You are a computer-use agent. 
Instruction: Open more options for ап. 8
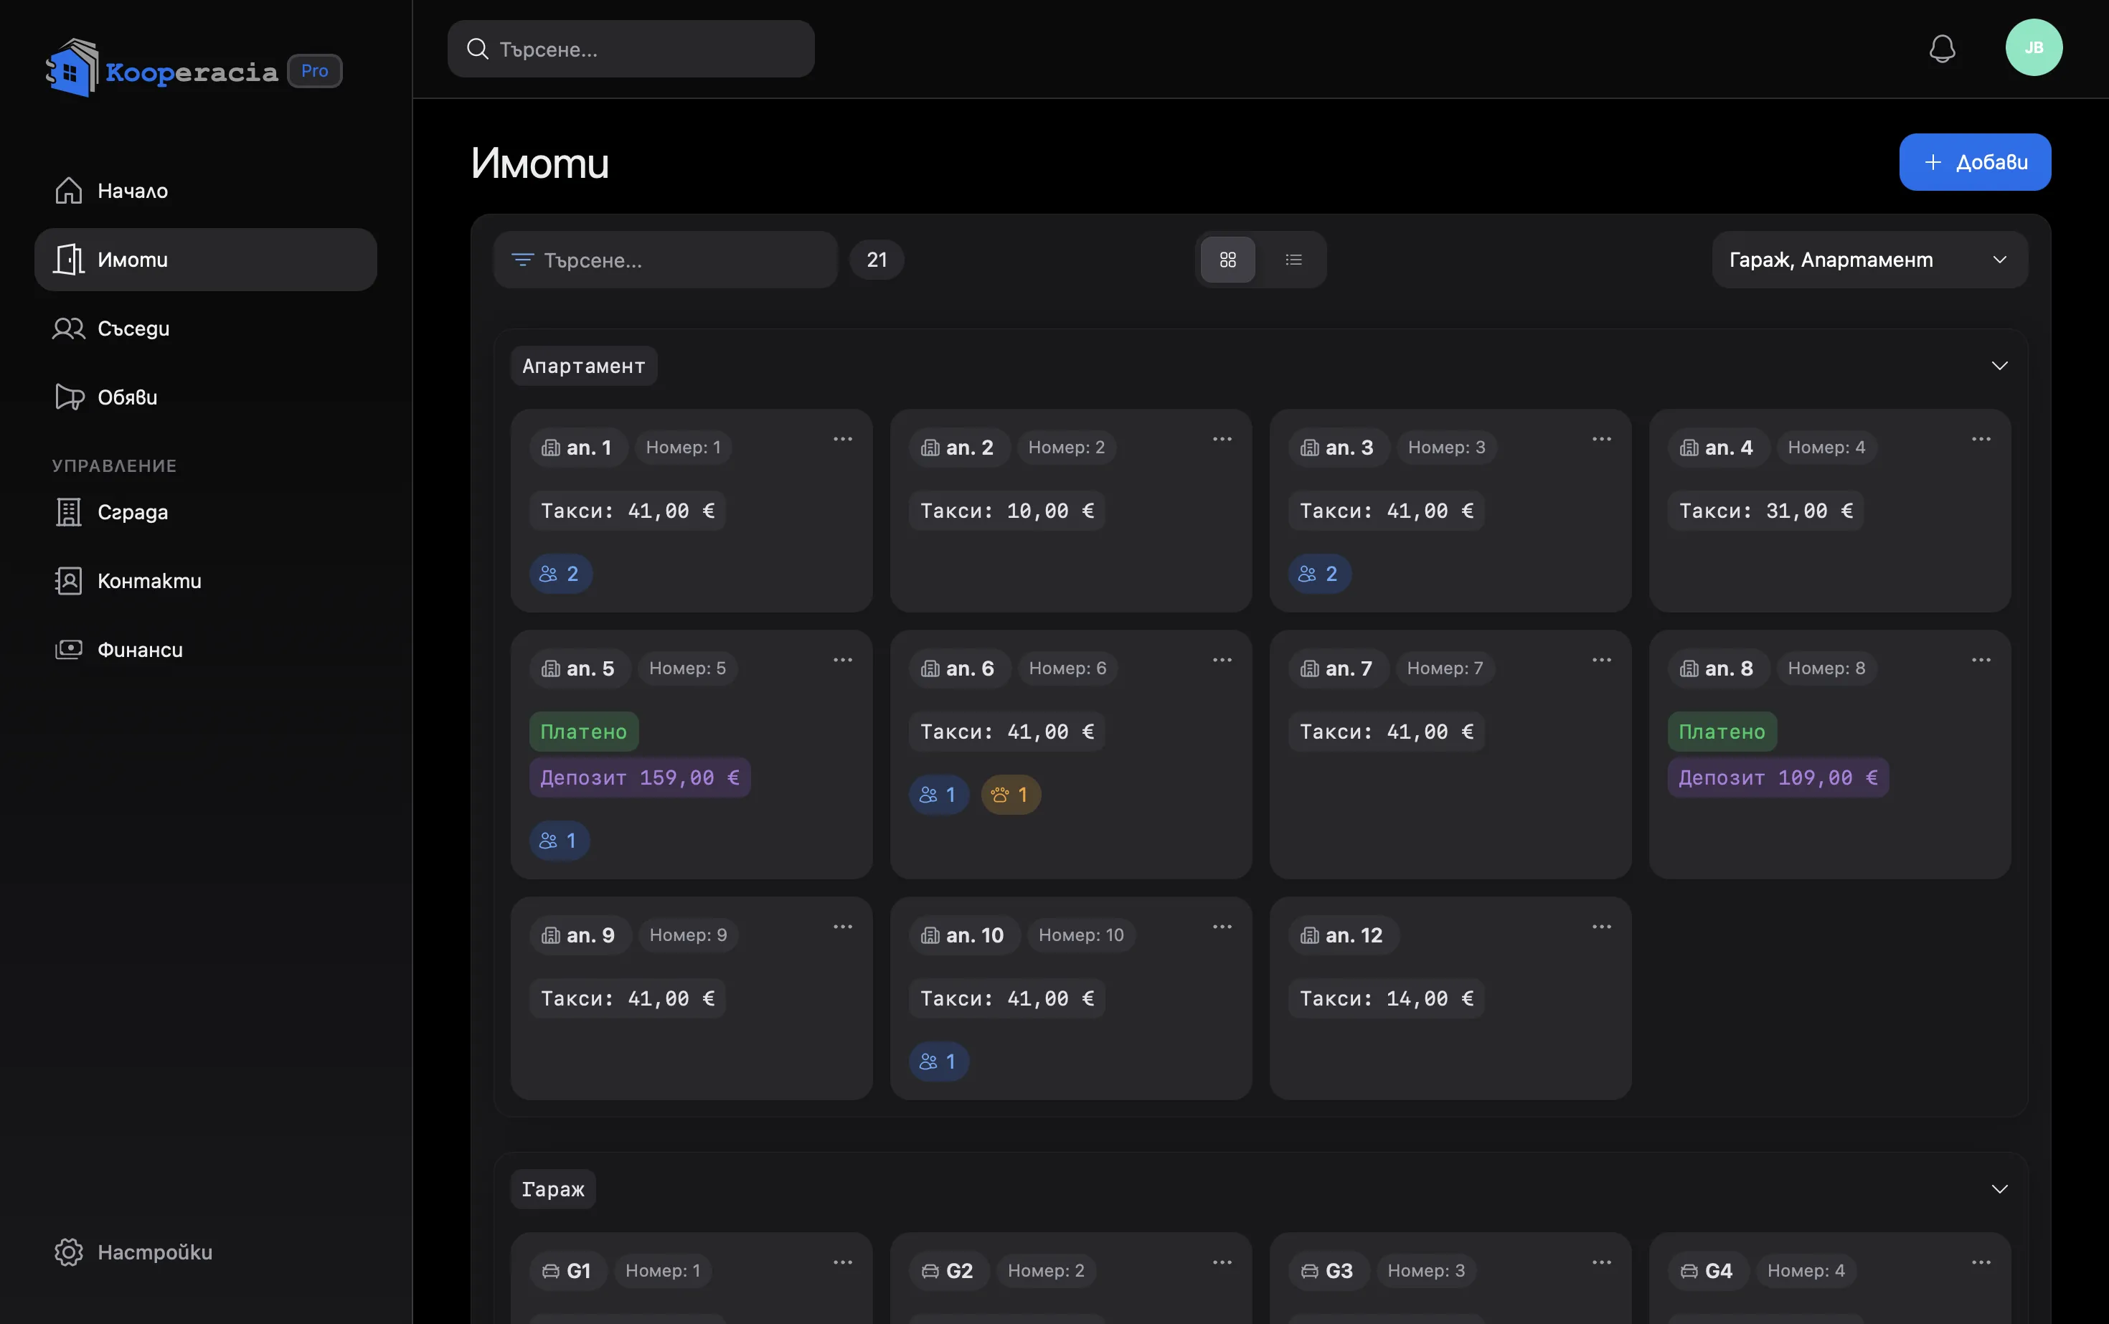pyautogui.click(x=1981, y=659)
